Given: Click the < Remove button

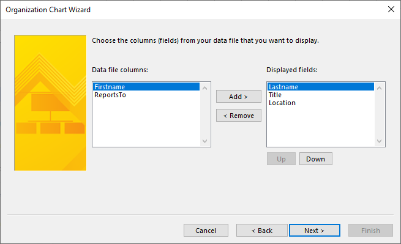Looking at the screenshot, I should pos(239,116).
